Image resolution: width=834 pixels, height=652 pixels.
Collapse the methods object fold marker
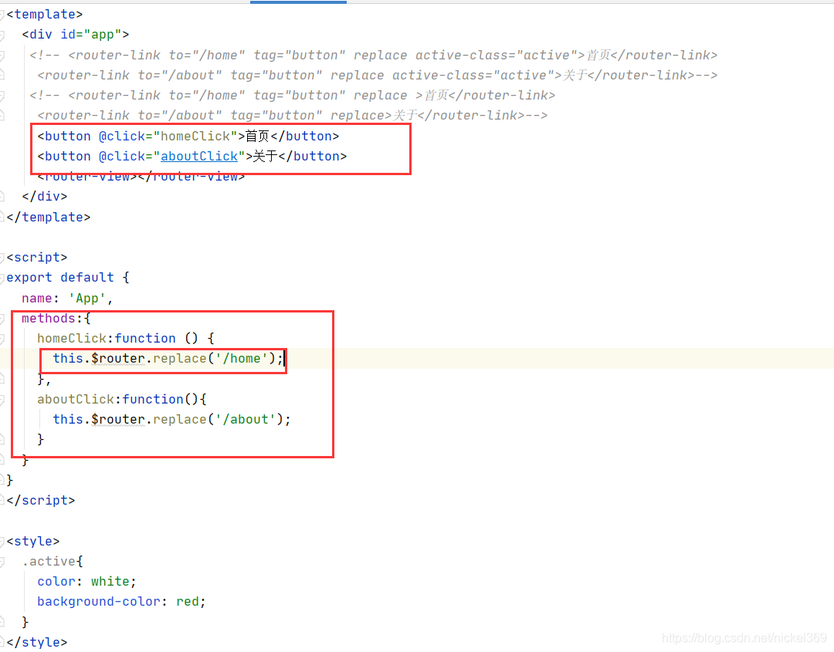click(x=2, y=319)
